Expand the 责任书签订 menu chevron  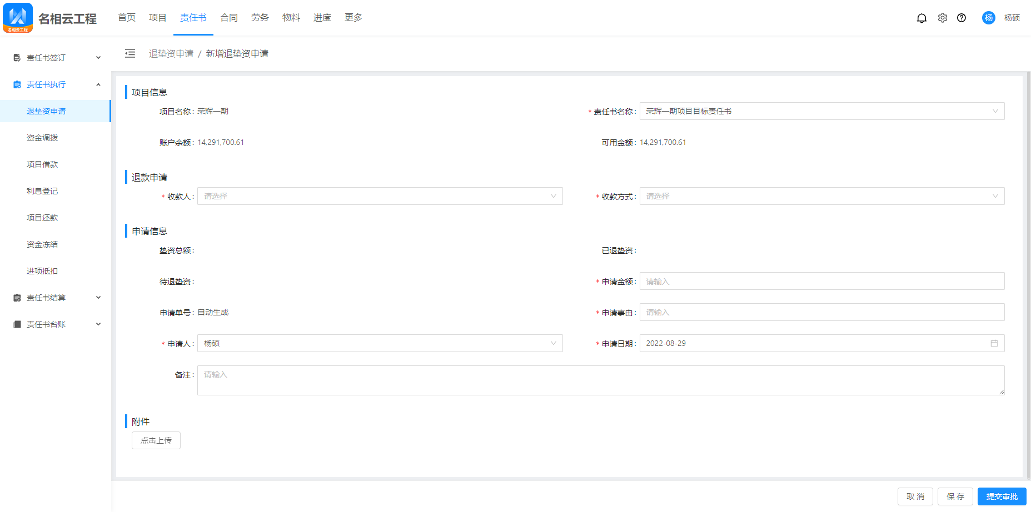pyautogui.click(x=98, y=58)
